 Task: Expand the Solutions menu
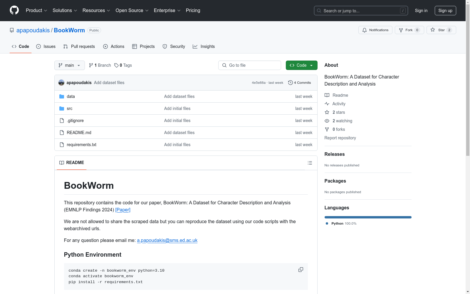coord(65,10)
